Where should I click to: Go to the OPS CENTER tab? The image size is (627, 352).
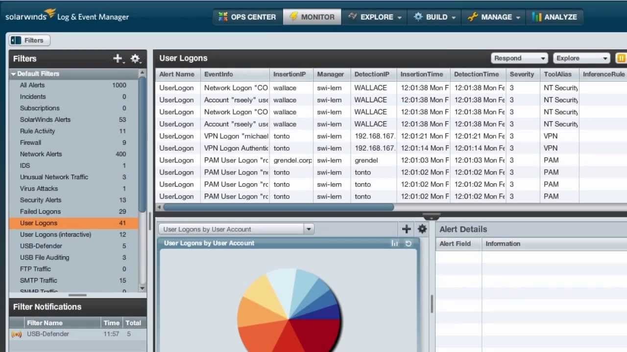pyautogui.click(x=247, y=17)
